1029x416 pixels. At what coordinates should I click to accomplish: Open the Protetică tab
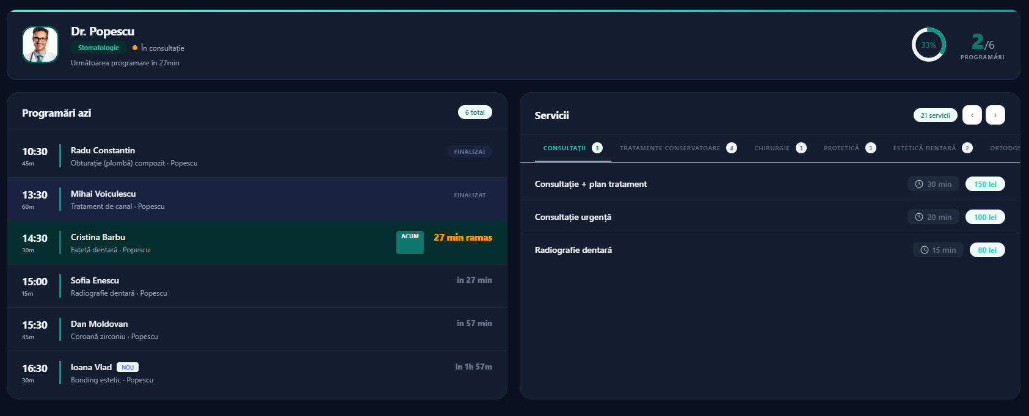pos(850,148)
